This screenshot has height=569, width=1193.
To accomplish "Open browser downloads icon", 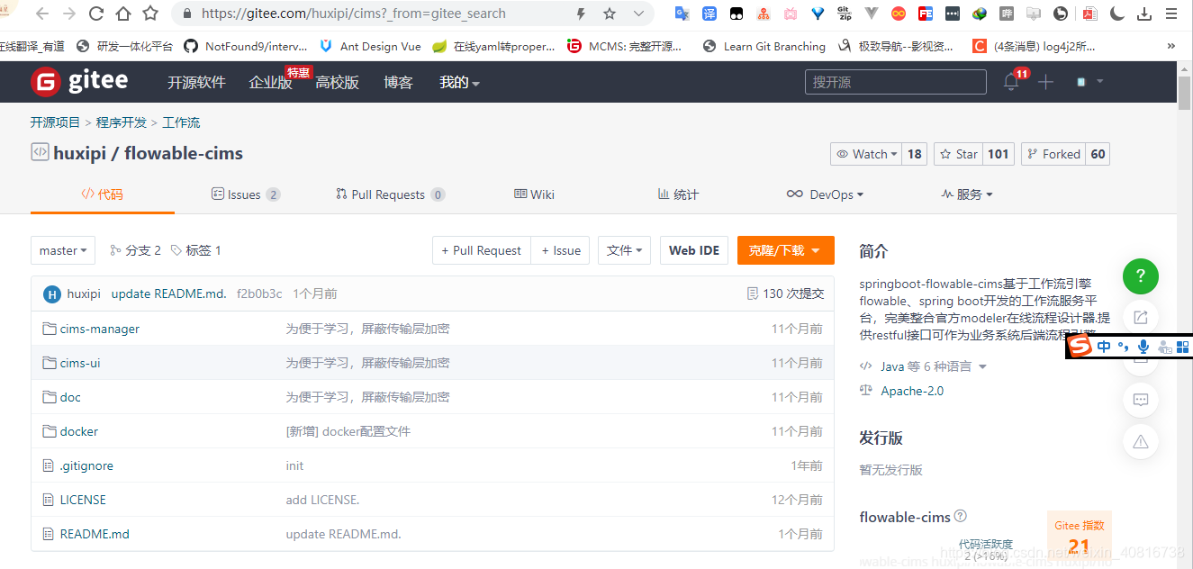I will point(1144,14).
